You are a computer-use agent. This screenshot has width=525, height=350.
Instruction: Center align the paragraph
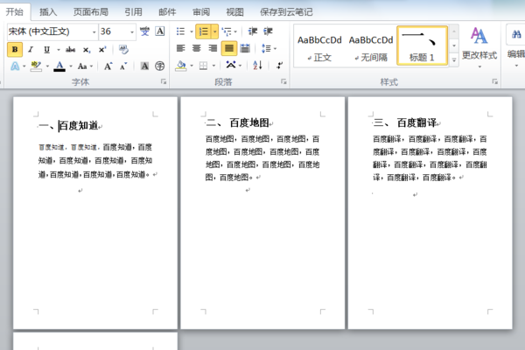click(197, 49)
